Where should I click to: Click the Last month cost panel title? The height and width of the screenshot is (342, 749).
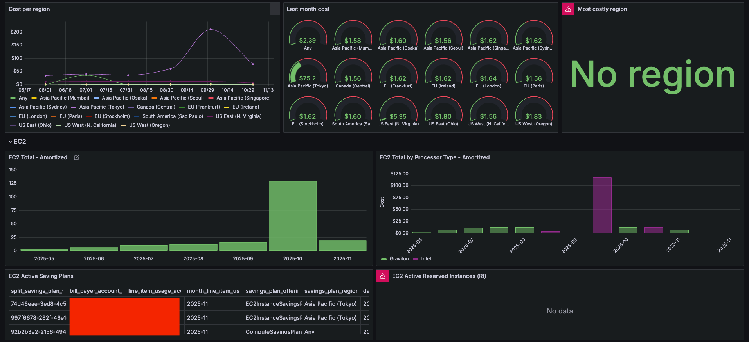point(308,9)
